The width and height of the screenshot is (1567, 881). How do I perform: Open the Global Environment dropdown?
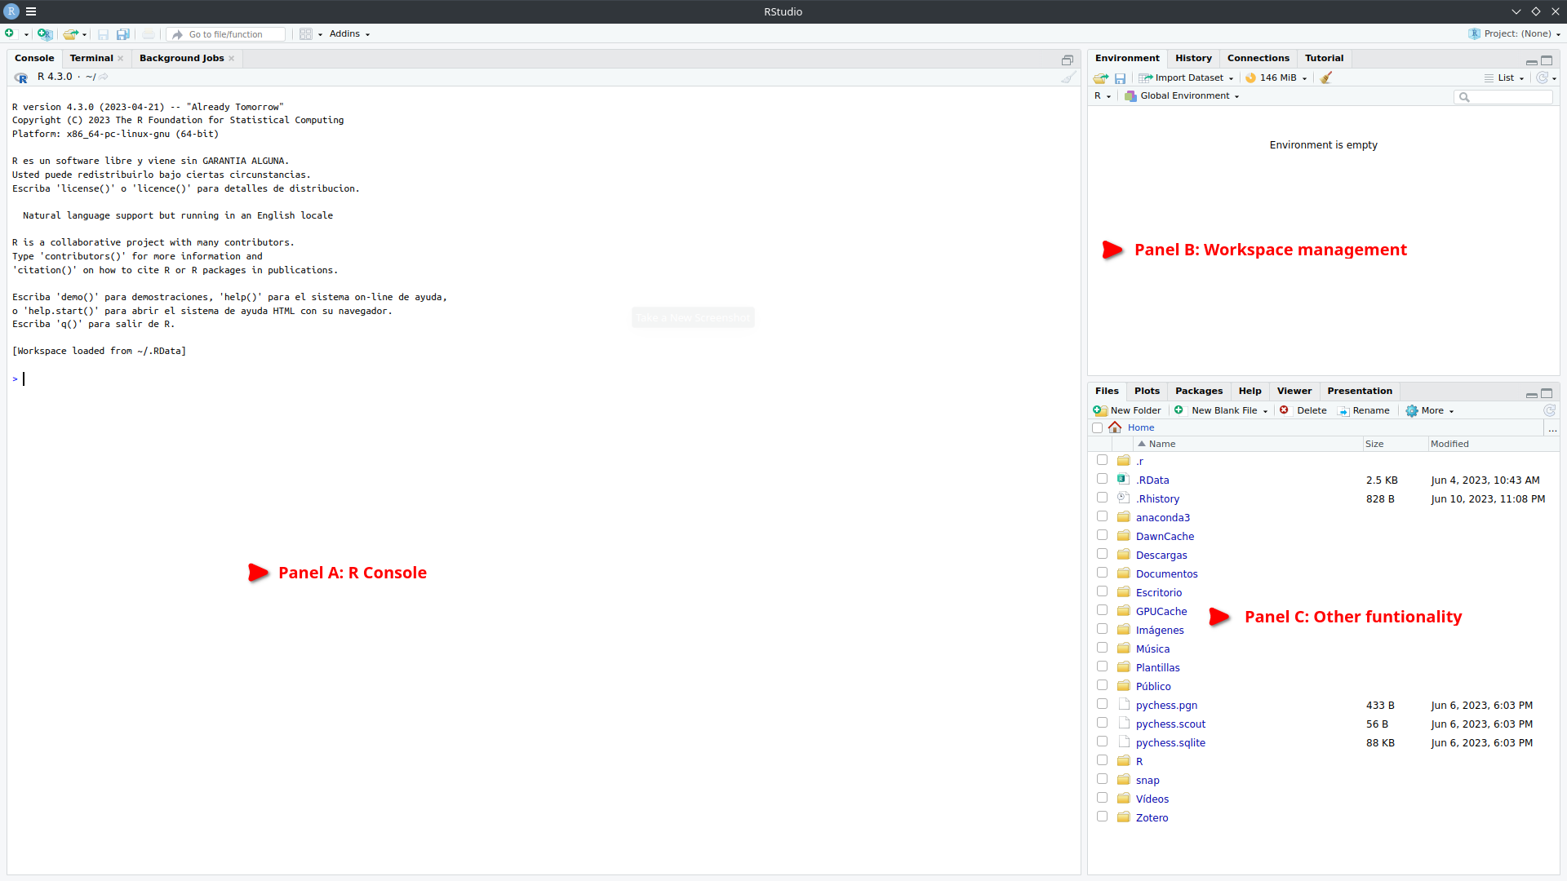[x=1182, y=96]
